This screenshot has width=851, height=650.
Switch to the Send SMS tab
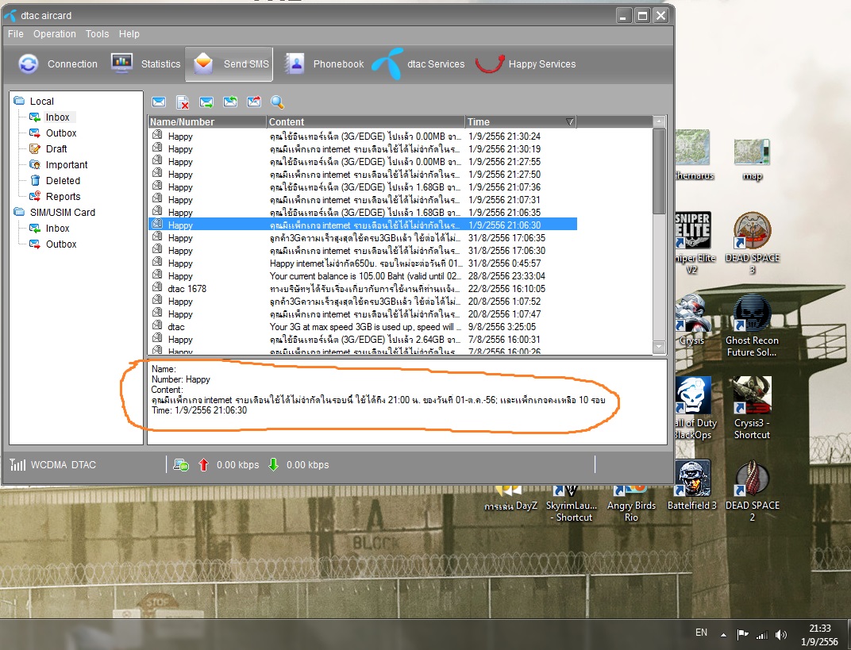[229, 64]
